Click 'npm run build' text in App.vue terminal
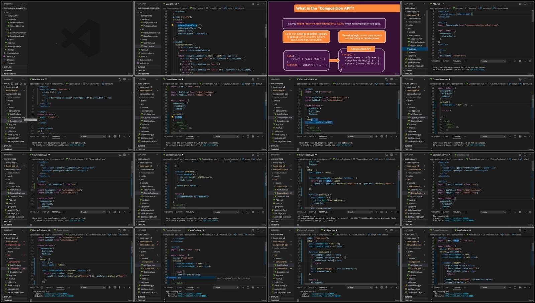Image resolution: width=535 pixels, height=303 pixels. click(477, 70)
